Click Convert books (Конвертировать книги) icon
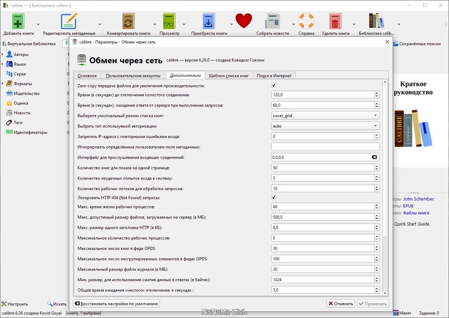 click(128, 21)
